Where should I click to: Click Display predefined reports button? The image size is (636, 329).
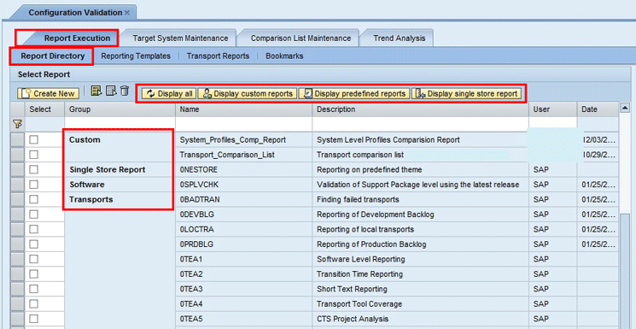(354, 94)
